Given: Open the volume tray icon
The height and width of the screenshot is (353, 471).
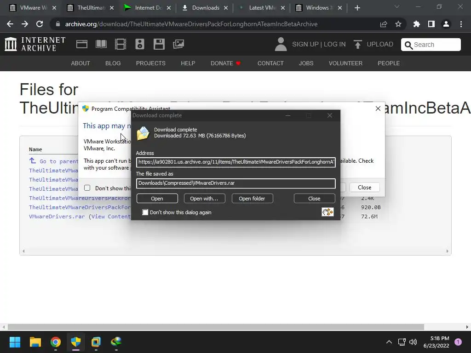Looking at the screenshot, I should 414,342.
